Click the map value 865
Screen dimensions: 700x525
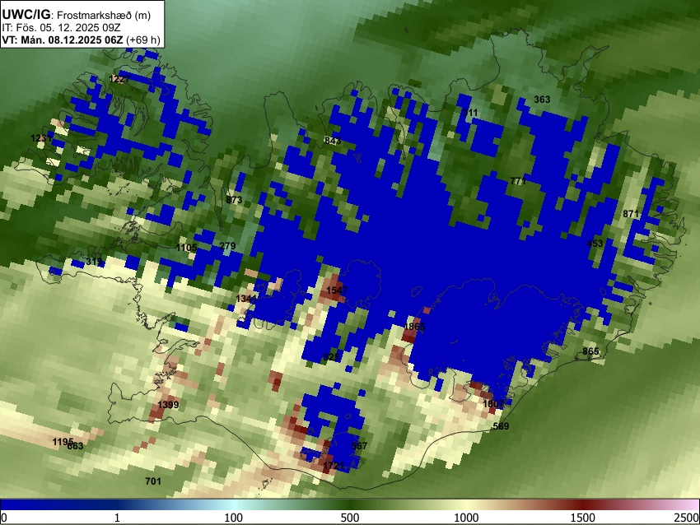590,351
